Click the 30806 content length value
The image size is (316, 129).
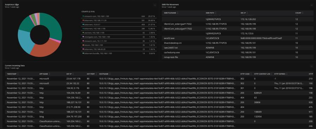coord(257,102)
